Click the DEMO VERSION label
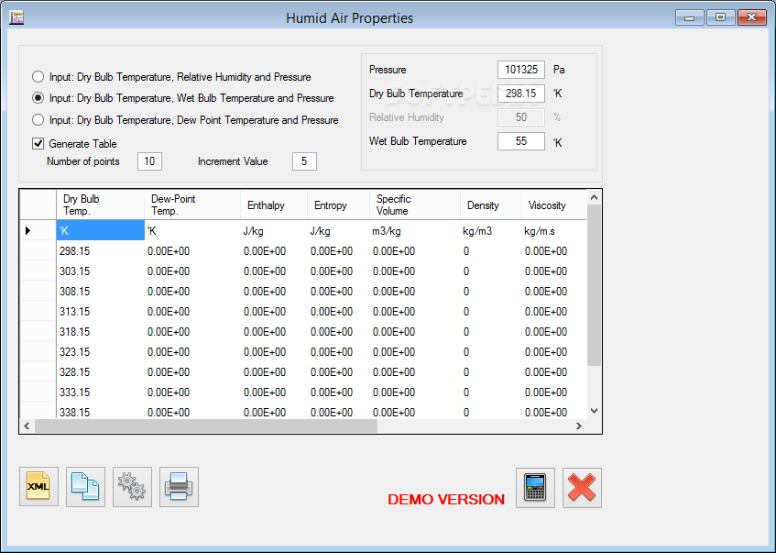The height and width of the screenshot is (553, 776). (446, 500)
